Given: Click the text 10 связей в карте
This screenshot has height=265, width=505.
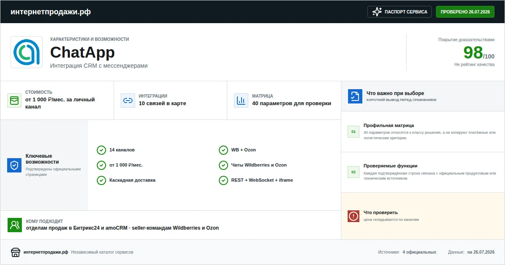Looking at the screenshot, I should pyautogui.click(x=162, y=103).
